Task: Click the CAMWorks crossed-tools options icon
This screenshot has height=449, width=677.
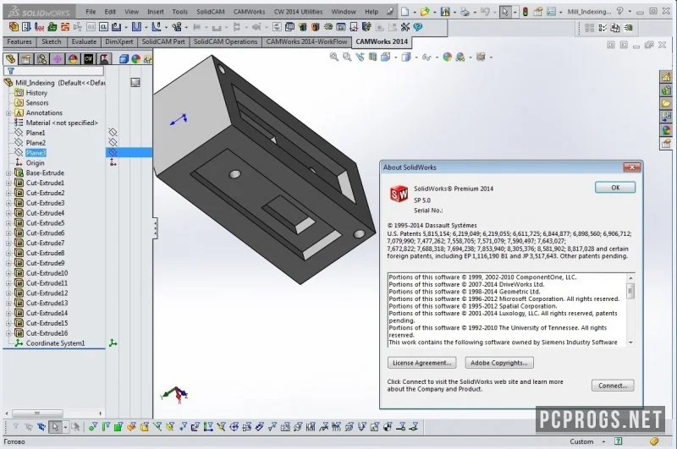Action: 405,27
